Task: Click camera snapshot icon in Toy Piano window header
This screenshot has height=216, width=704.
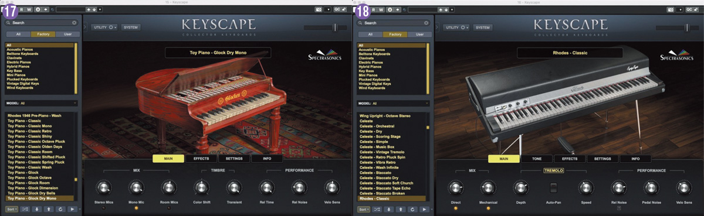Action: [x=319, y=9]
